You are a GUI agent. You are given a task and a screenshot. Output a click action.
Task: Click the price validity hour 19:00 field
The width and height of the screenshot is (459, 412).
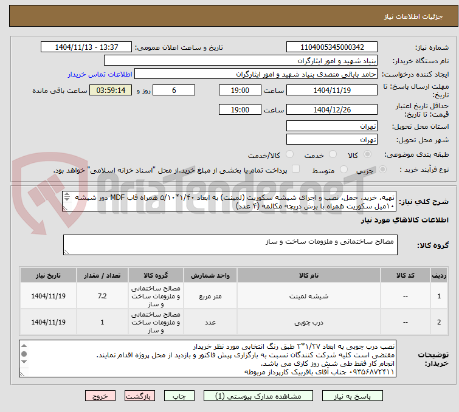[x=240, y=109]
